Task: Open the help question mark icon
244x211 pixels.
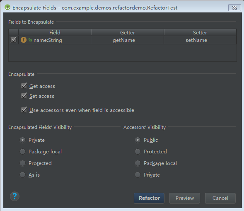Action: click(14, 196)
